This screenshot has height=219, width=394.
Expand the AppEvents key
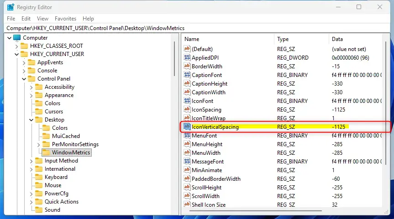pyautogui.click(x=24, y=62)
